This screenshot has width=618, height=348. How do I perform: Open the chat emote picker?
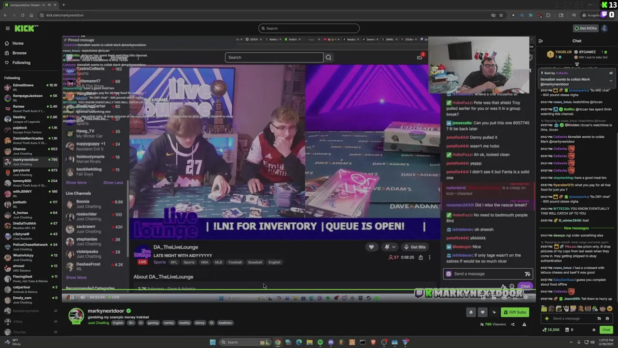pos(607,319)
